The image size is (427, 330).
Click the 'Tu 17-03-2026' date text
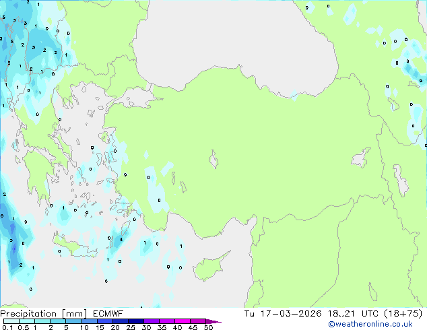283,314
